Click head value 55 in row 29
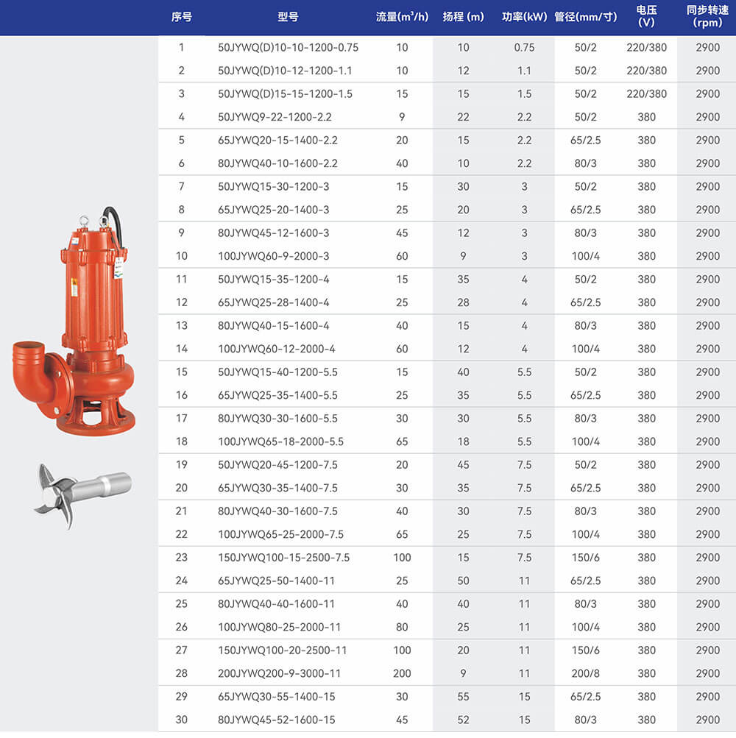The height and width of the screenshot is (738, 736). [464, 697]
